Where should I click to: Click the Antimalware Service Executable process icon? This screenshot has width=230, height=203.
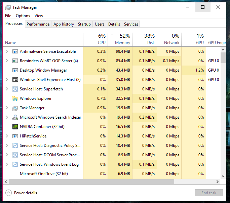[15, 51]
